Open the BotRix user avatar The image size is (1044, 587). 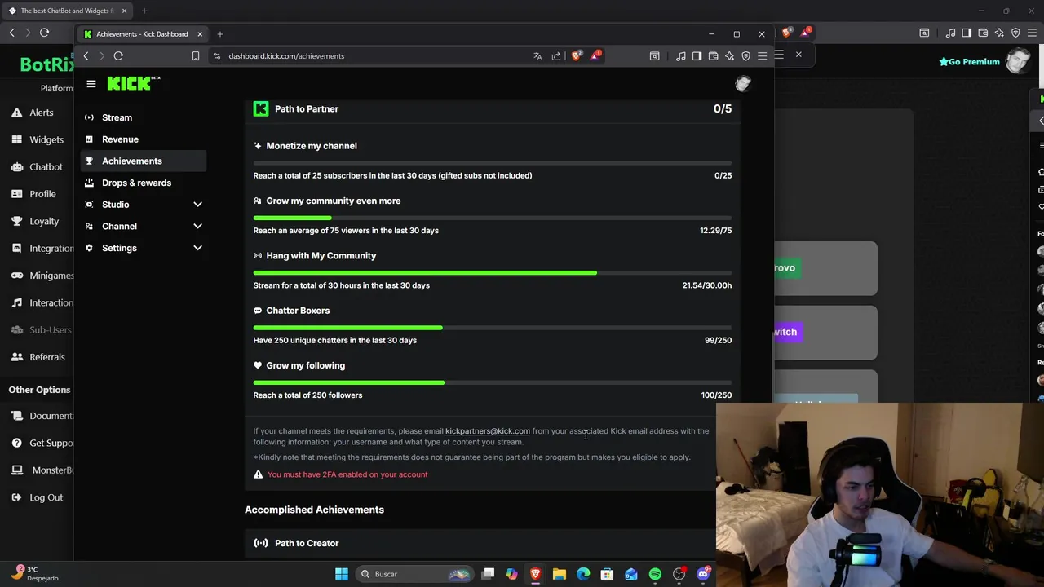click(1018, 62)
